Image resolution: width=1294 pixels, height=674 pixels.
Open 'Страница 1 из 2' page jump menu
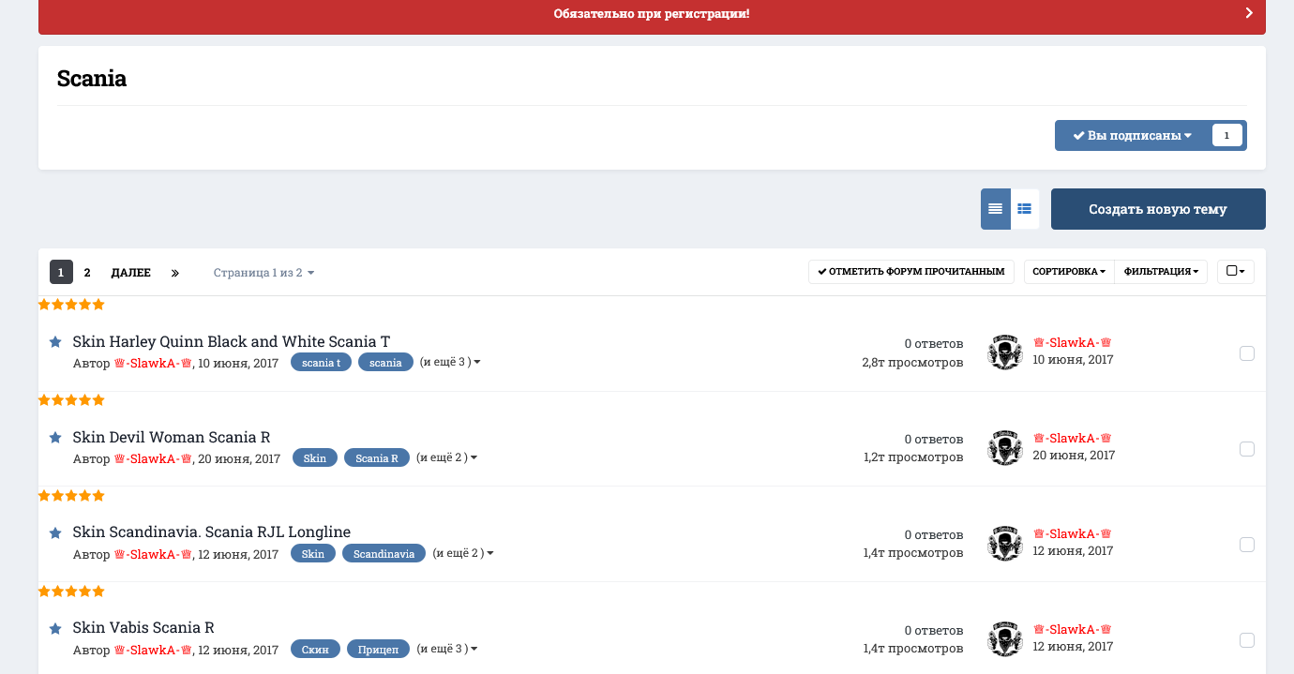264,273
